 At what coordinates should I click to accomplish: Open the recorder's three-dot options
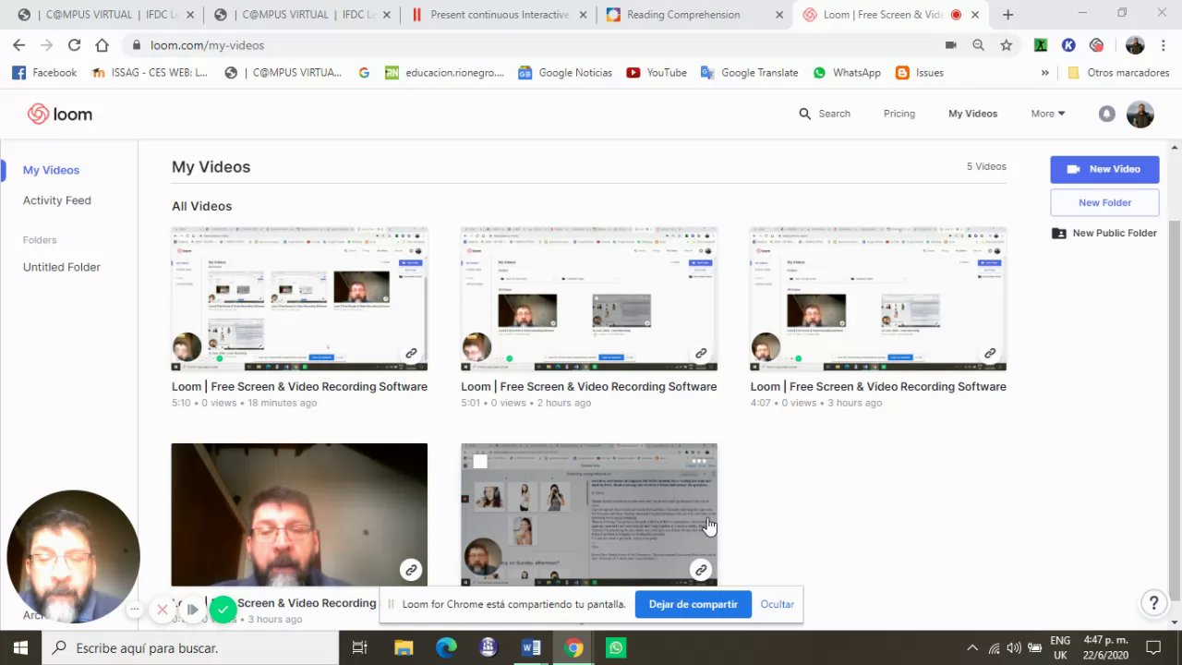pyautogui.click(x=134, y=609)
